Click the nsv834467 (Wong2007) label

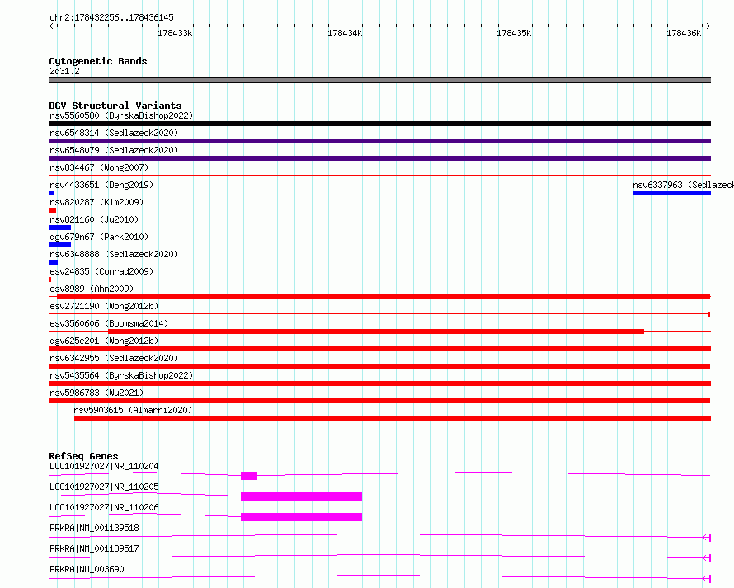(x=99, y=167)
